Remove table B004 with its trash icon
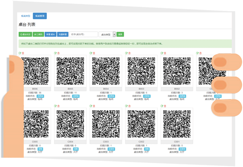The image size is (243, 167). (x=94, y=53)
